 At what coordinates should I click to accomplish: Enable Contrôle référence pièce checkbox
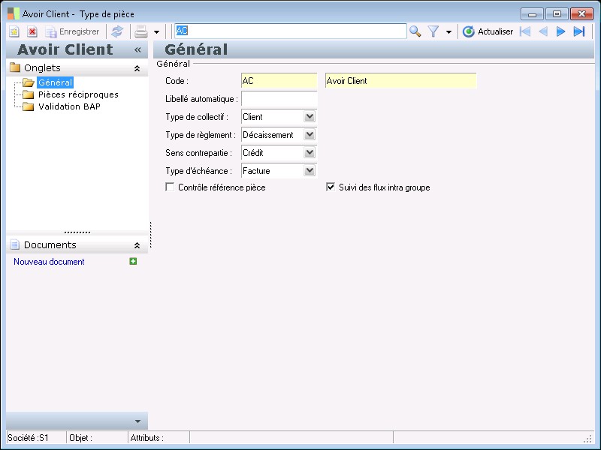click(x=170, y=187)
